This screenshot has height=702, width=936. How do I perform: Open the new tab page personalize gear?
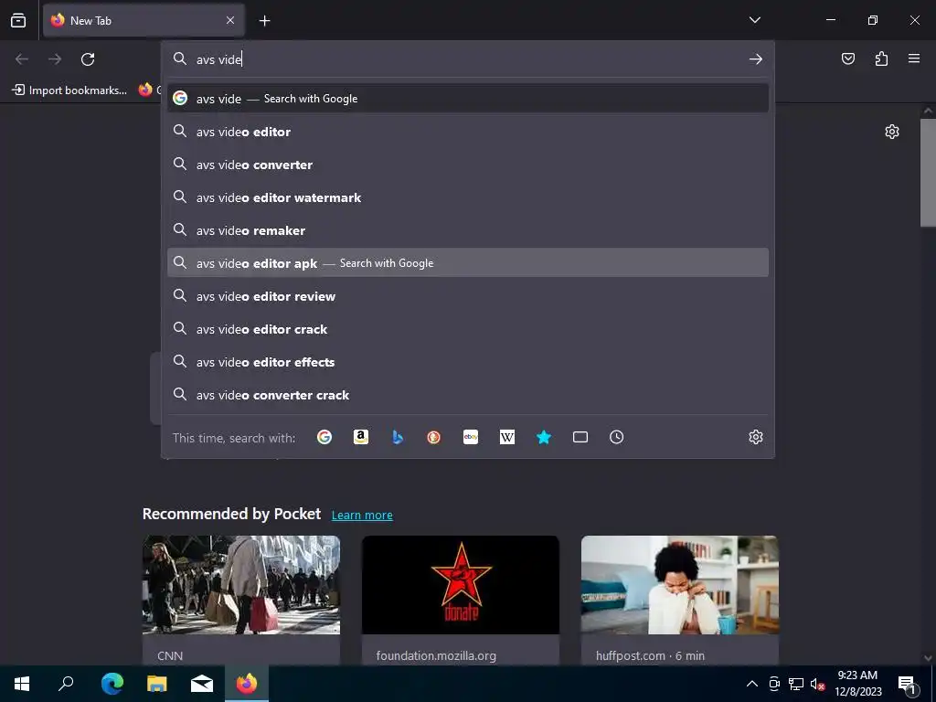pos(892,132)
